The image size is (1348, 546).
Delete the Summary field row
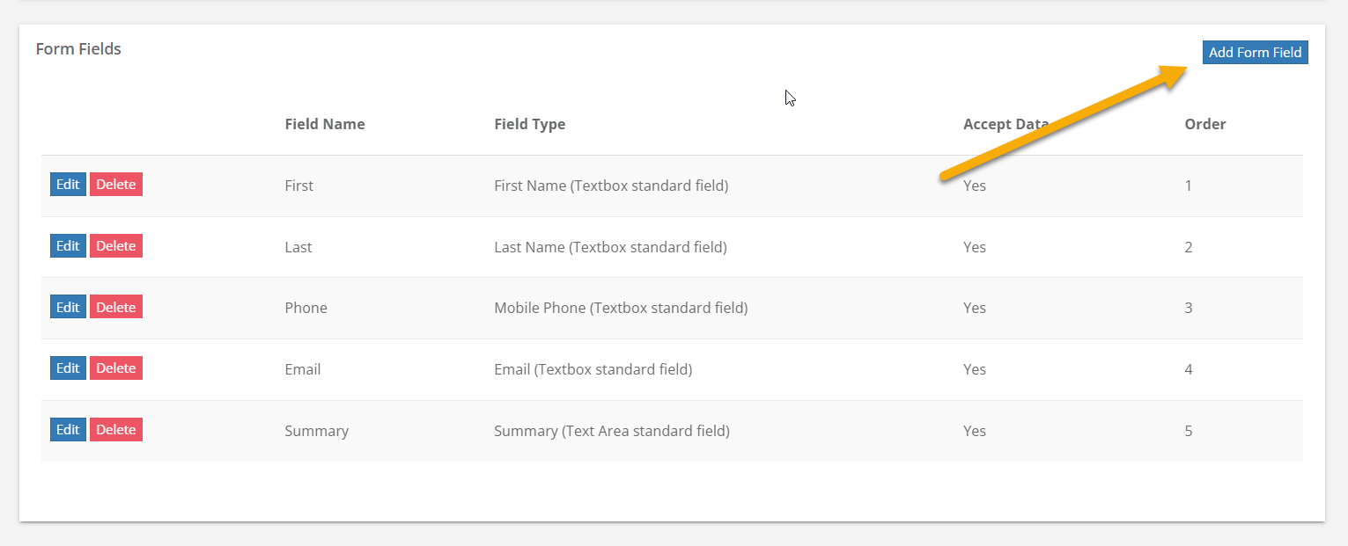coord(116,429)
